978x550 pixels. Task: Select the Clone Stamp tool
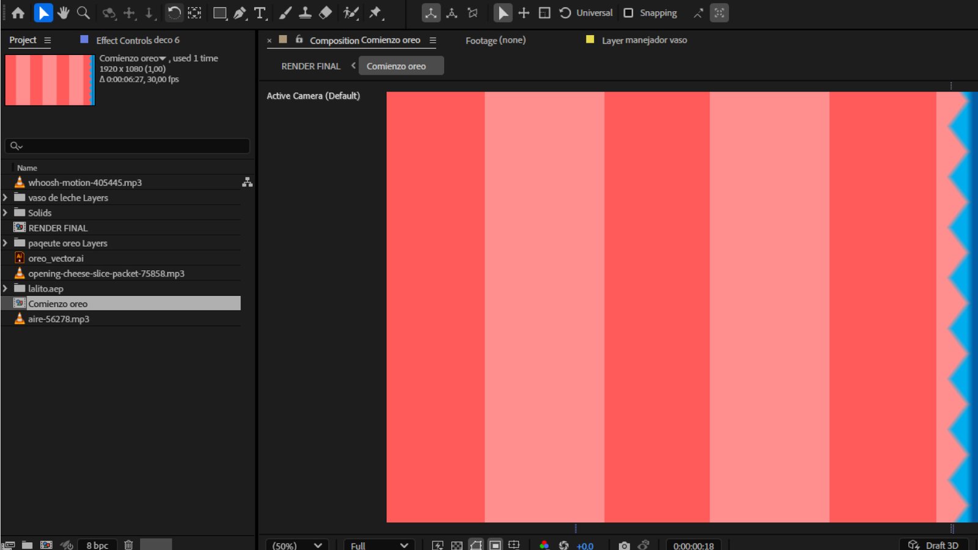(305, 13)
